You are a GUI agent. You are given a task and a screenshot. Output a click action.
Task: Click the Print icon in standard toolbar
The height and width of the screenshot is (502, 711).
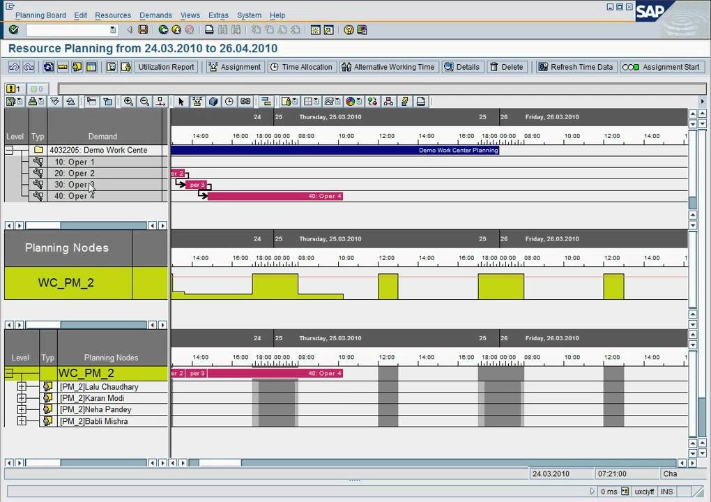(x=209, y=30)
